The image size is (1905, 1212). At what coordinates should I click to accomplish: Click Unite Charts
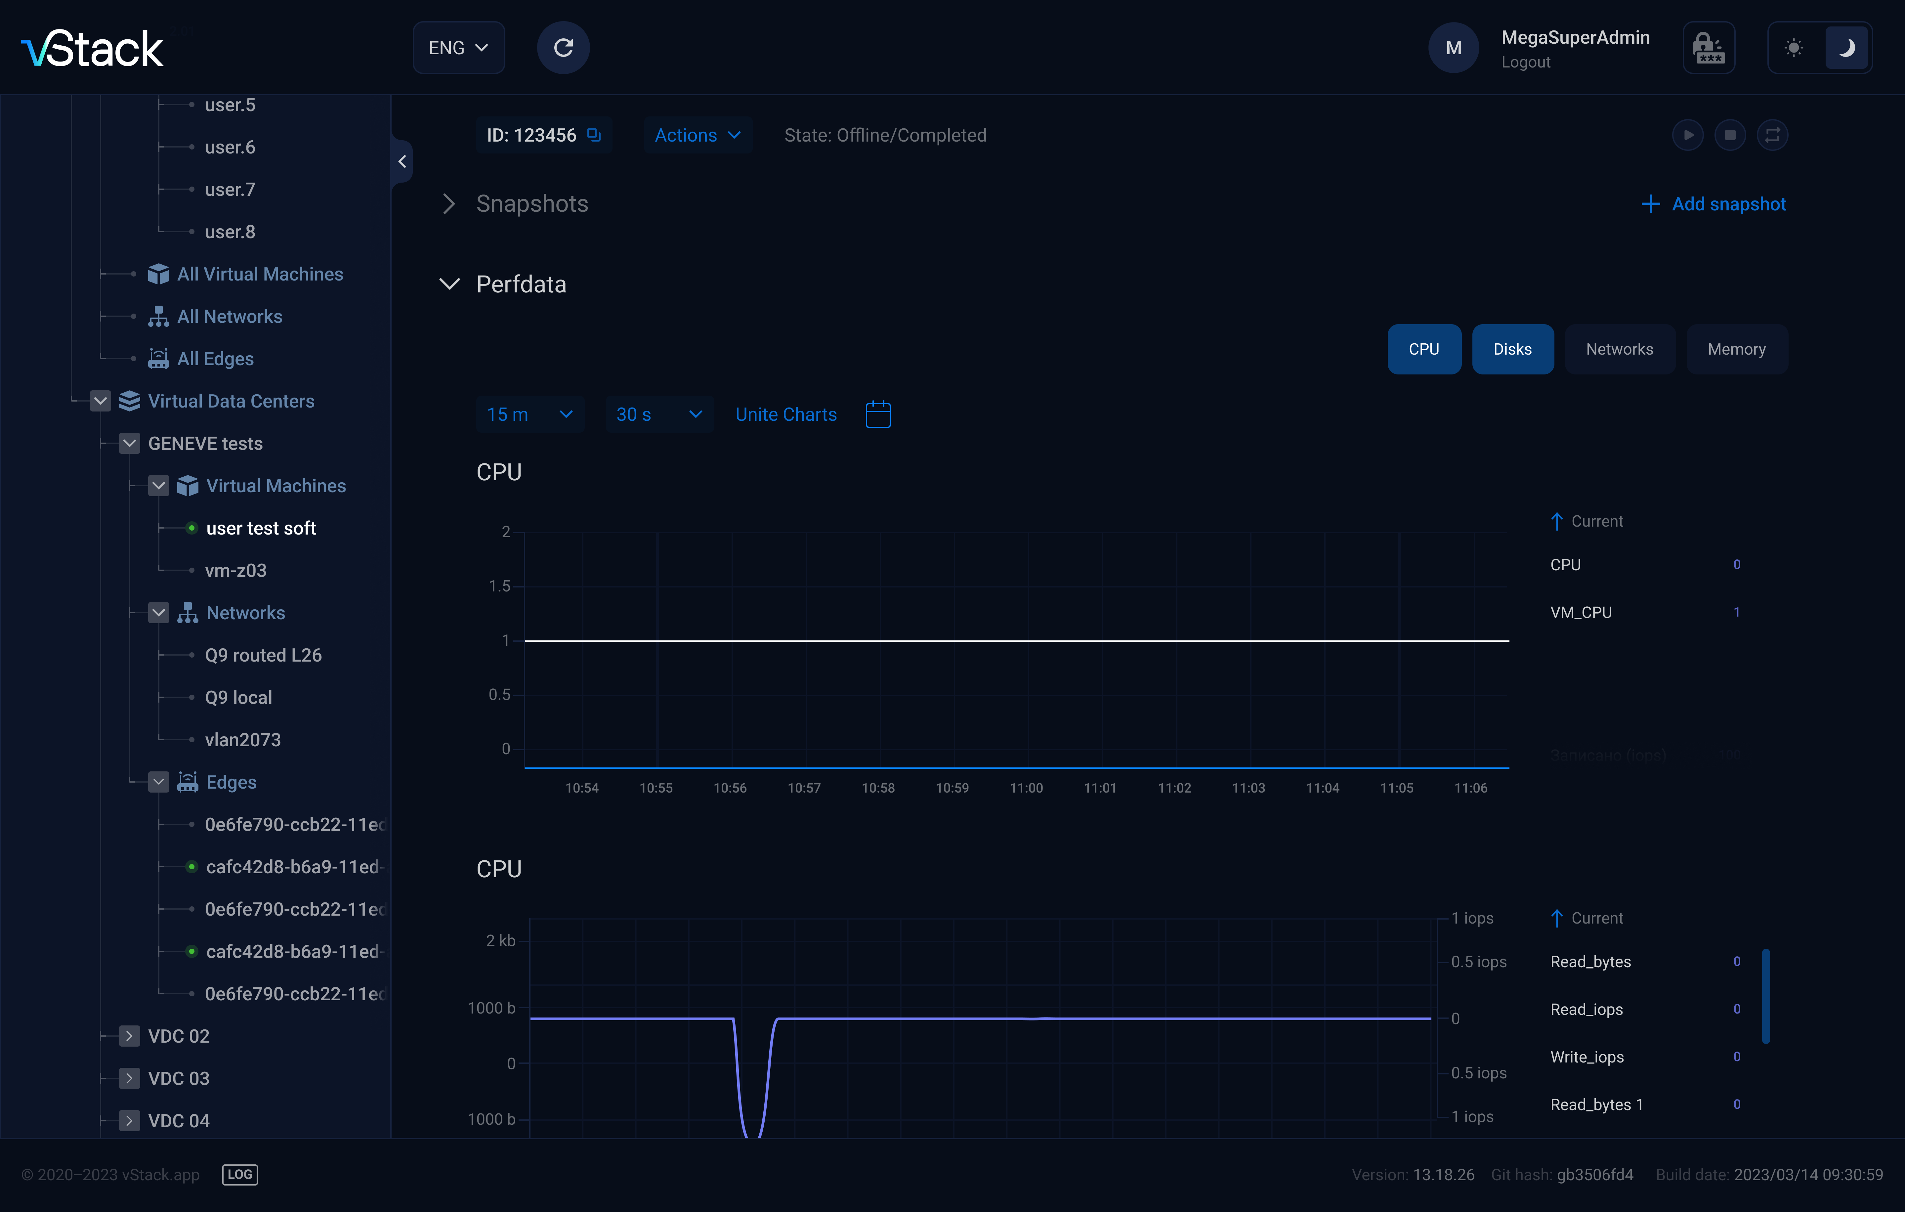[x=785, y=414]
